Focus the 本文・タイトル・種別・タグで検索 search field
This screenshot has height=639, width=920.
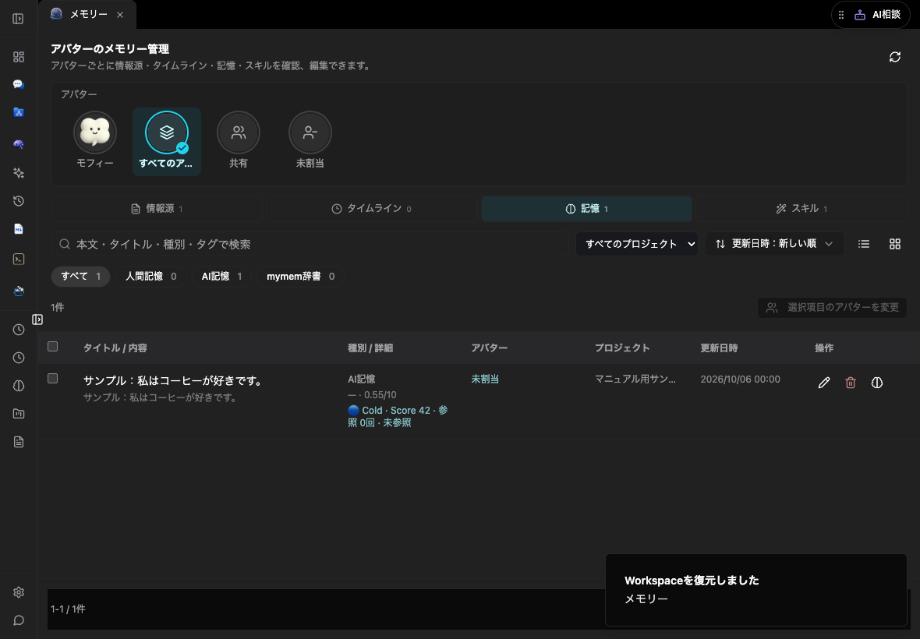(x=310, y=244)
